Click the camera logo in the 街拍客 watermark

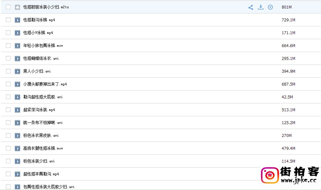pos(269,175)
